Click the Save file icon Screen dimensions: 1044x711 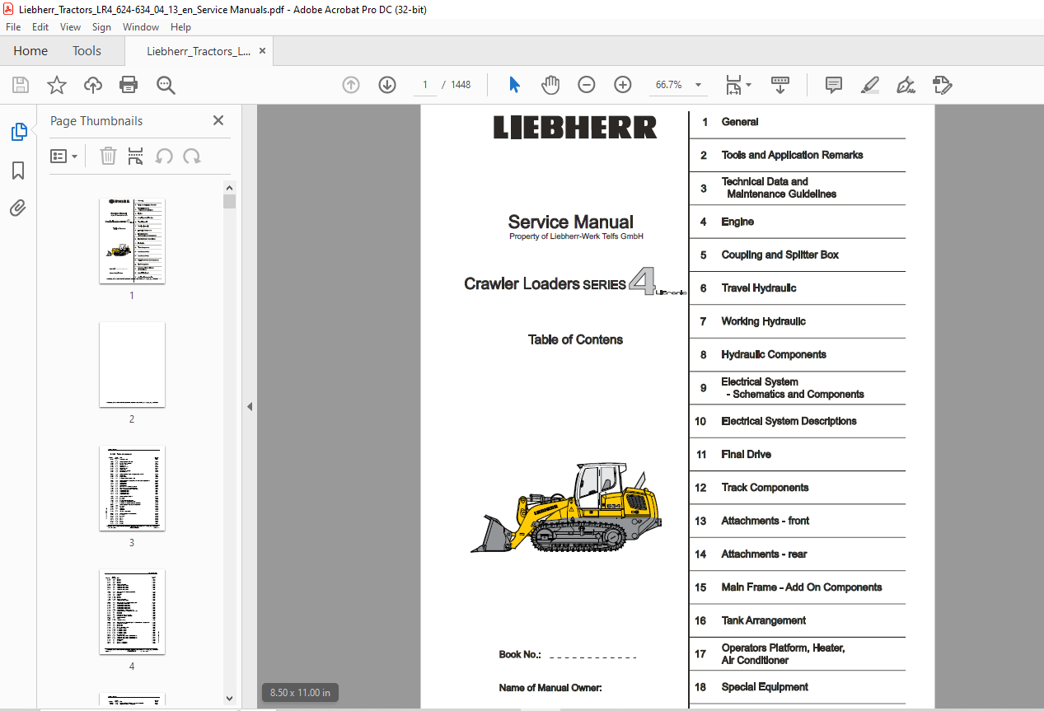(21, 85)
